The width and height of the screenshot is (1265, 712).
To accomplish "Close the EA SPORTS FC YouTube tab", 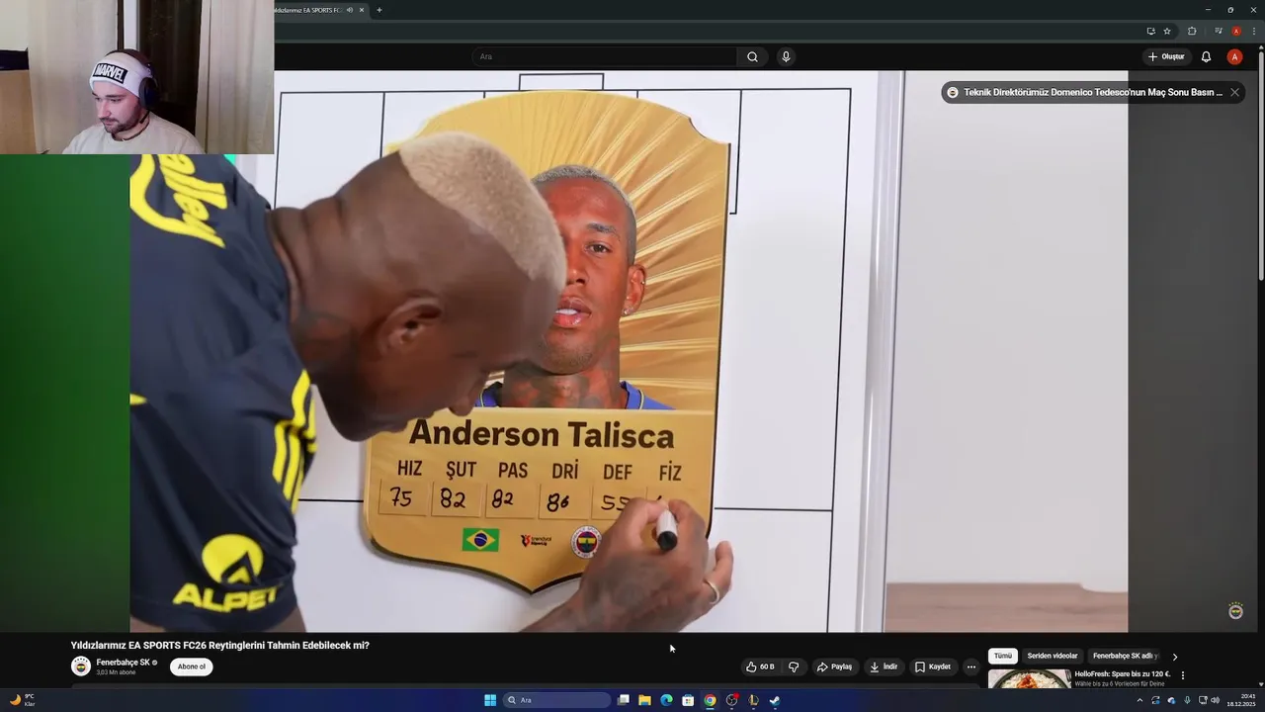I will pos(362,10).
